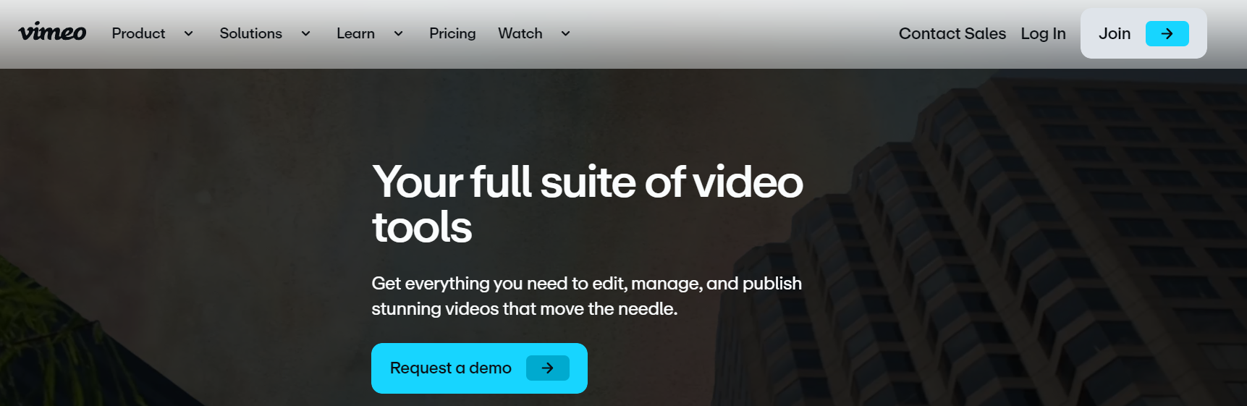Click the Vimeo logo
The height and width of the screenshot is (406, 1247).
[x=52, y=33]
